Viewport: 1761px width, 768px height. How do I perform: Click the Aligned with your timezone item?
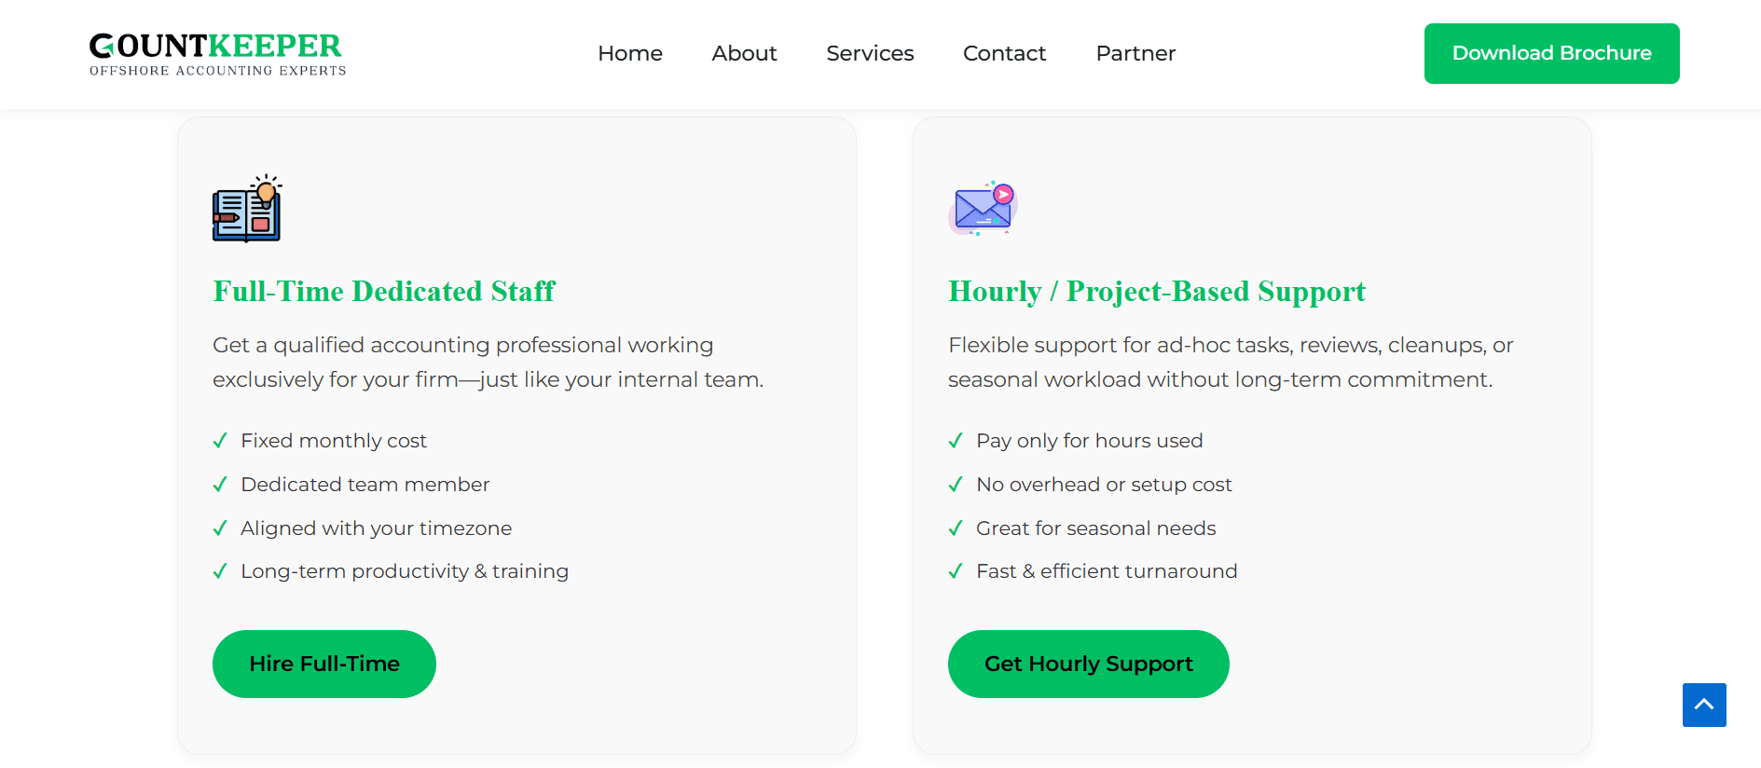point(376,528)
